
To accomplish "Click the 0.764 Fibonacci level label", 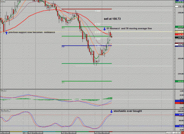I will click(98, 24).
